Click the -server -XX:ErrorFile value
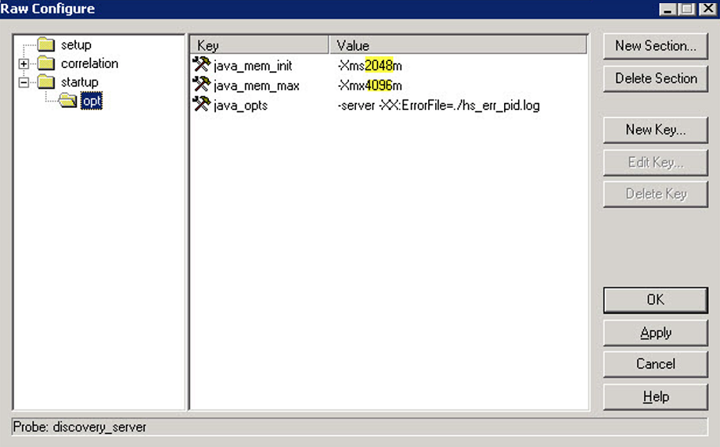Image resolution: width=720 pixels, height=447 pixels. pos(438,105)
